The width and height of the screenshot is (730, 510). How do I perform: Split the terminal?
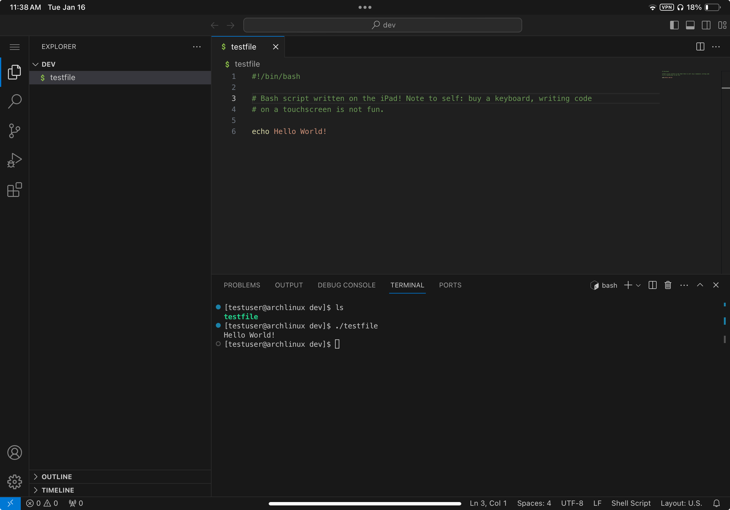pos(652,285)
